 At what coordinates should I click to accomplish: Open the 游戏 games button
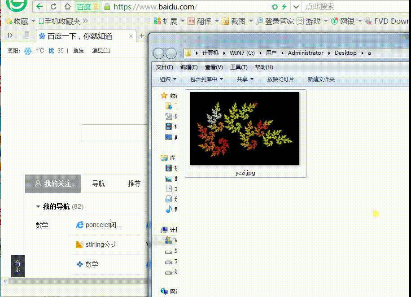[309, 21]
